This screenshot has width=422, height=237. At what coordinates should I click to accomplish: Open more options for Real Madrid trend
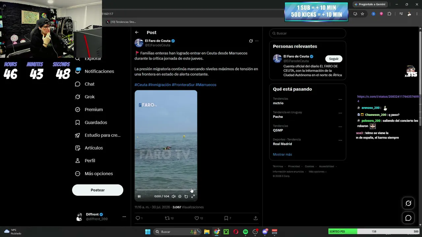click(x=340, y=140)
